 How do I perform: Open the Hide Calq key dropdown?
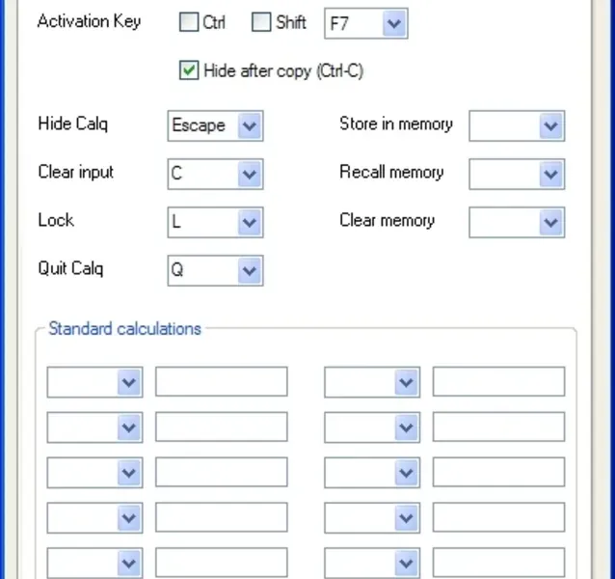tap(249, 125)
